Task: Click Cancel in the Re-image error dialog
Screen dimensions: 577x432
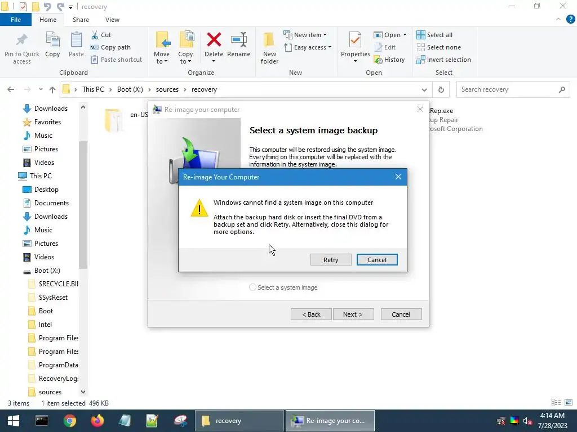Action: pyautogui.click(x=377, y=260)
